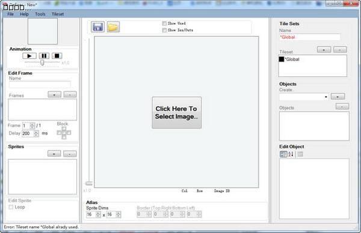This screenshot has height=233, width=361.
Task: Open file with yellow folder icon
Action: coord(113,27)
